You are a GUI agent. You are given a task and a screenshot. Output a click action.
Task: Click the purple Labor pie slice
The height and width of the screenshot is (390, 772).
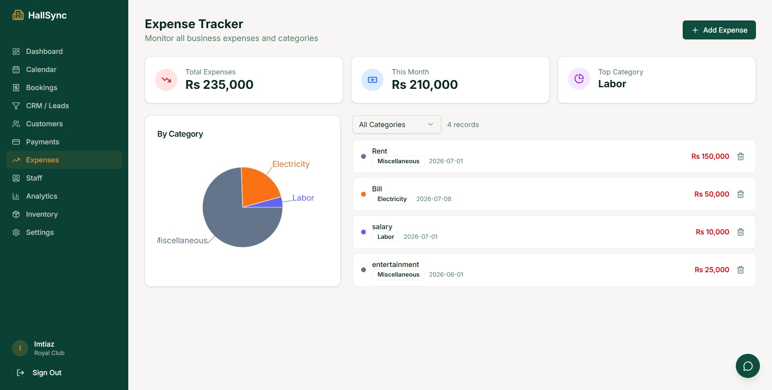pos(273,203)
